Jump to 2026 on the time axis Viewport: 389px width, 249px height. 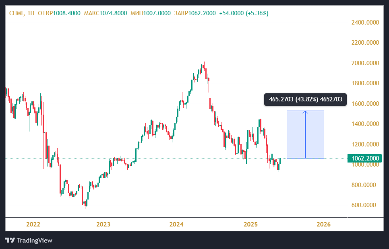pyautogui.click(x=323, y=224)
